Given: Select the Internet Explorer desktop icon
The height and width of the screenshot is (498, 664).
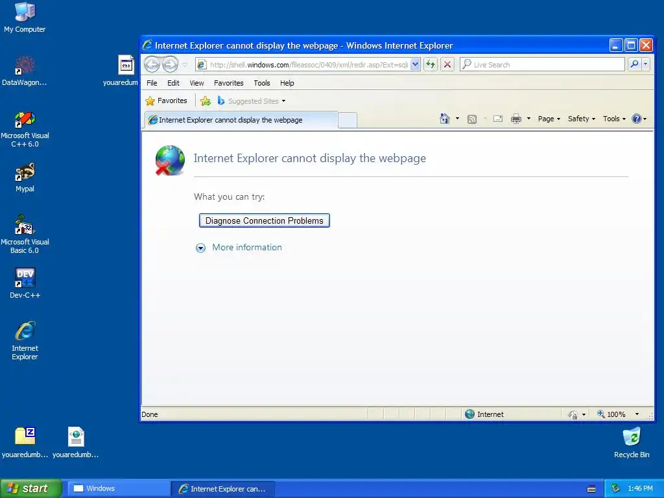Looking at the screenshot, I should point(25,340).
